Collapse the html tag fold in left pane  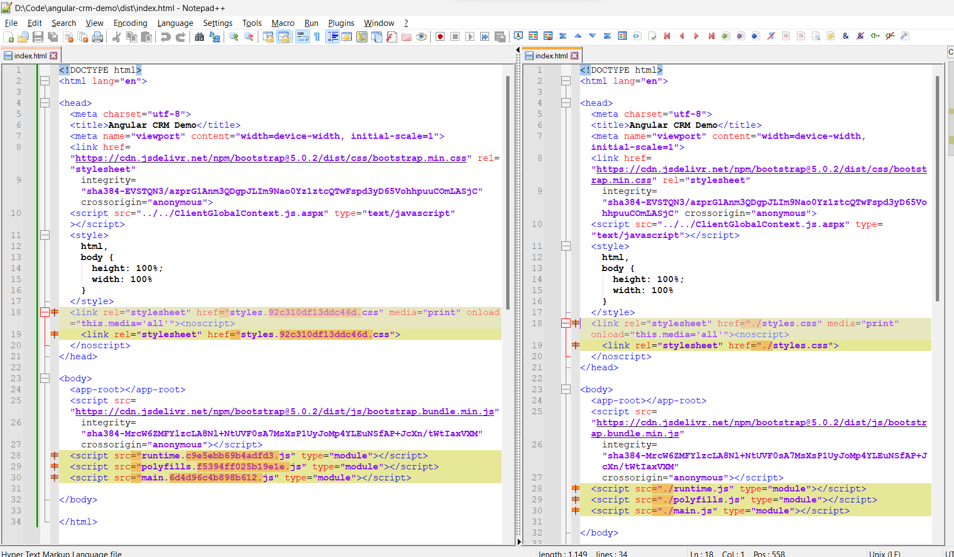pos(45,81)
